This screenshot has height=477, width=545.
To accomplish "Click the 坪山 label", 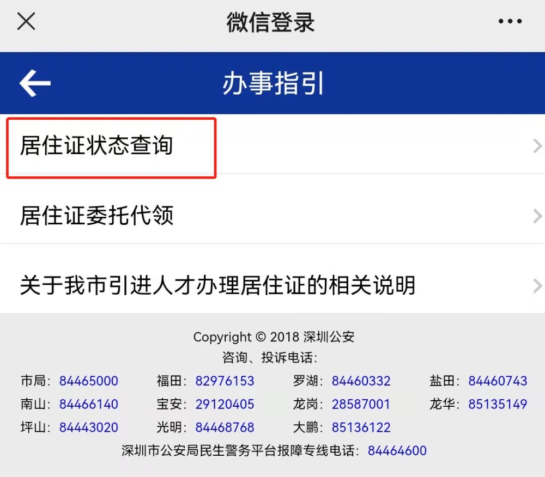I will (35, 427).
